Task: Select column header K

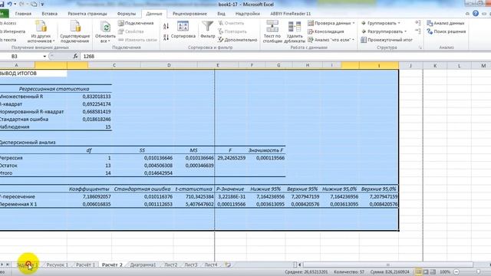Action: click(435, 65)
